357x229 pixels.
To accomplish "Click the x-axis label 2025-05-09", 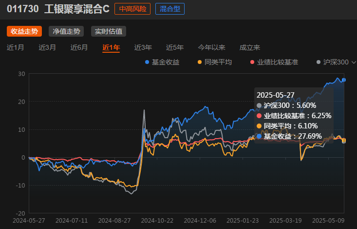I will click(328, 221).
